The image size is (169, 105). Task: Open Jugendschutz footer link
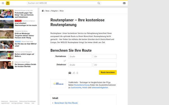coord(5,103)
